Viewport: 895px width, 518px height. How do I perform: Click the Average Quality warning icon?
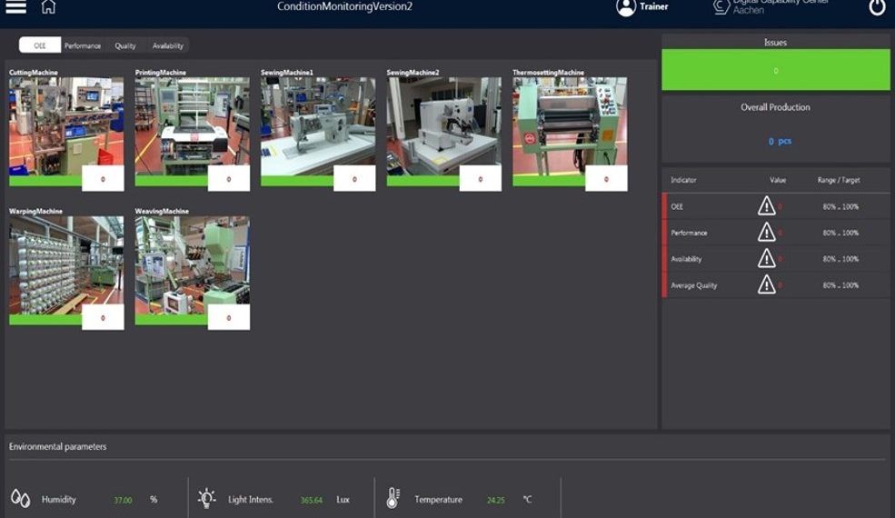(x=767, y=285)
